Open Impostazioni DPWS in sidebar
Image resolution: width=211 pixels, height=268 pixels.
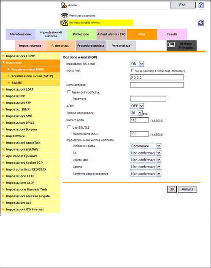click(x=30, y=123)
